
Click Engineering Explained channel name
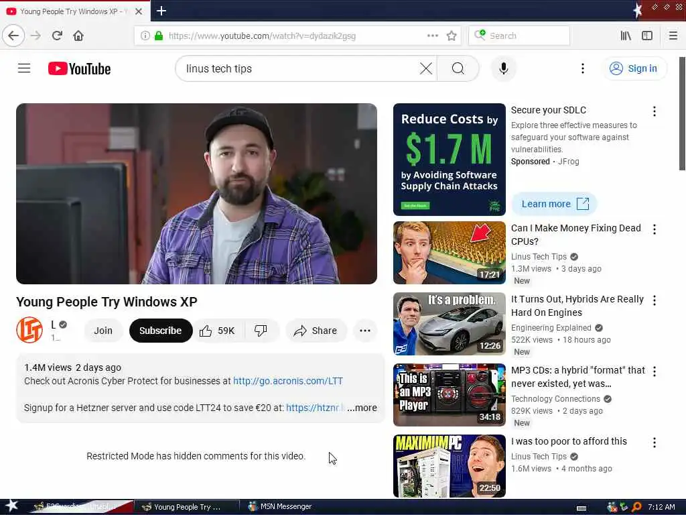click(551, 327)
